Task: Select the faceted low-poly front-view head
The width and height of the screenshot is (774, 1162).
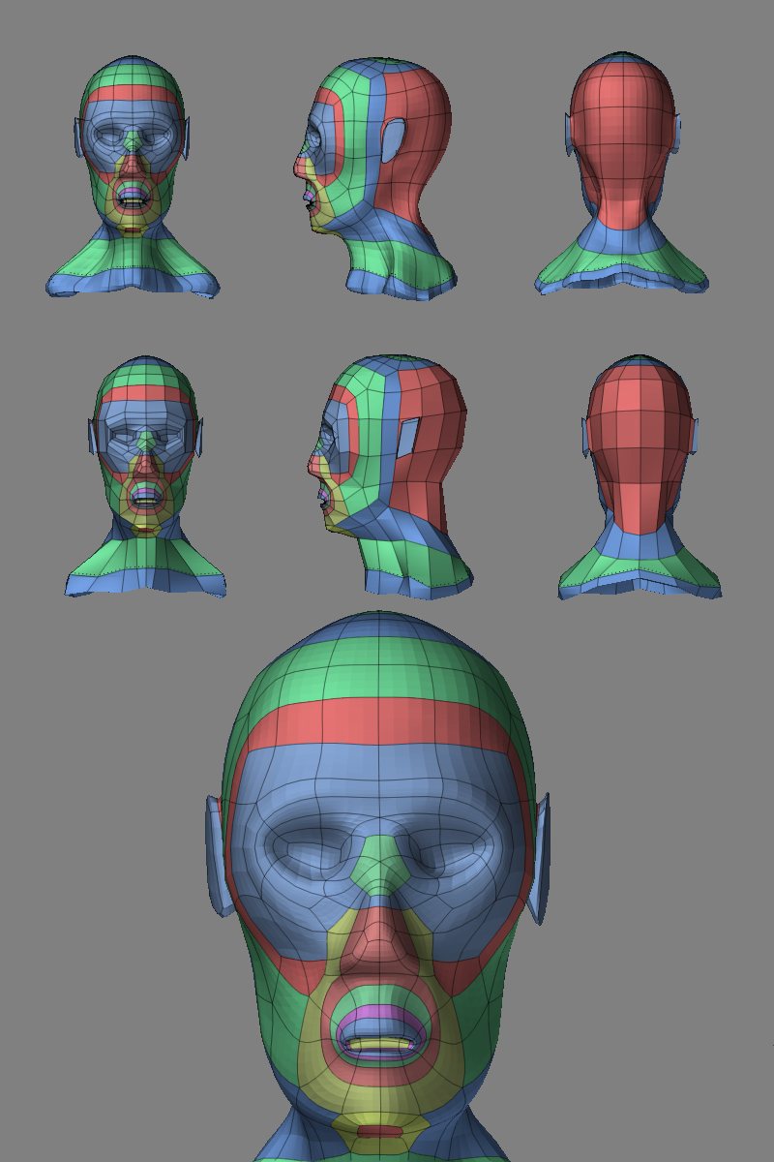Action: (x=146, y=476)
